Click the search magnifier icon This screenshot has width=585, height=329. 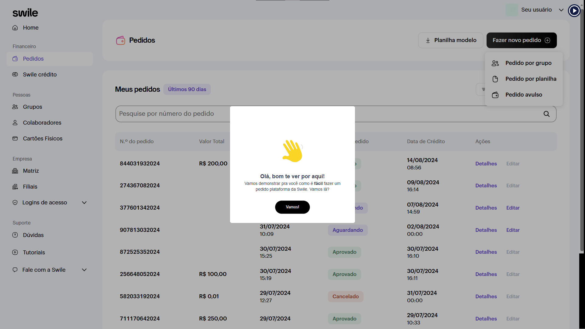(547, 114)
